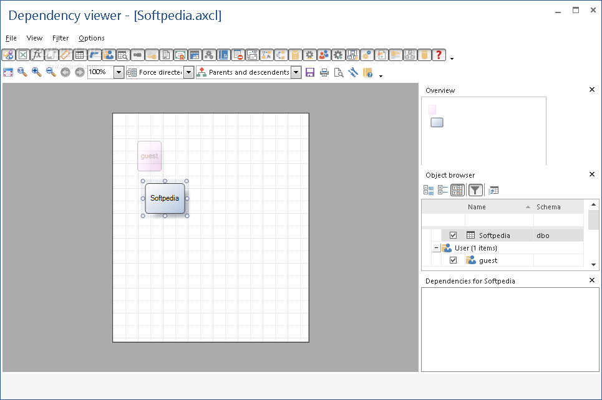This screenshot has height=400, width=602.
Task: Toggle the orange ruler rule filter icon
Action: click(66, 55)
